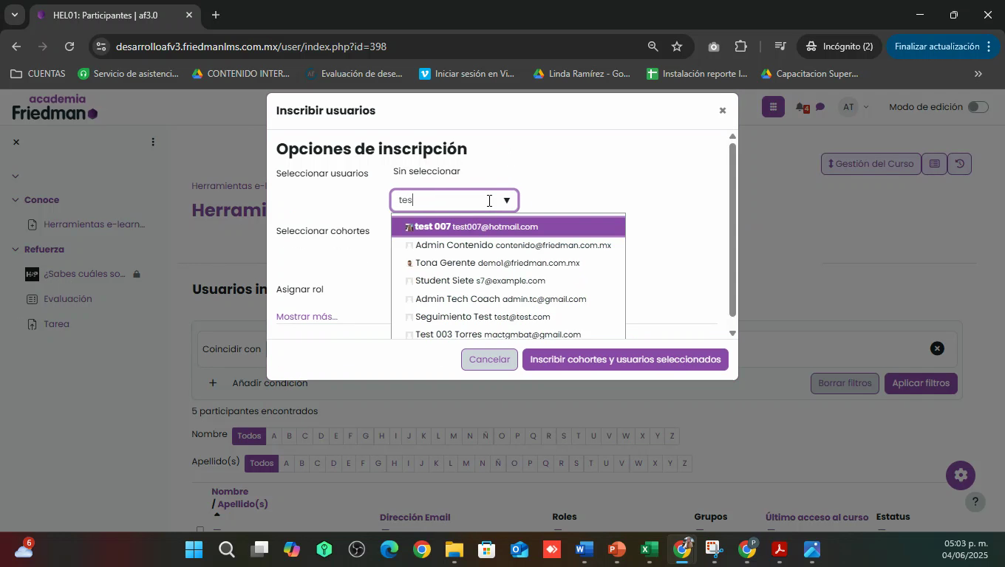Click the Cancelar button

[x=489, y=360]
